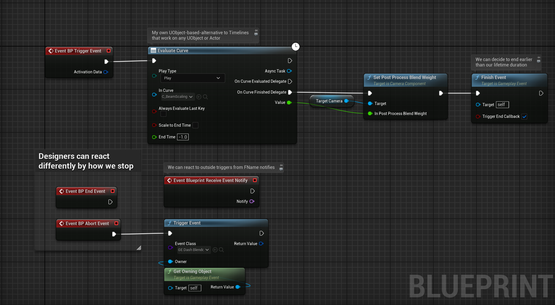This screenshot has width=555, height=305.
Task: Click the exec output pin of Event BP Trigger Event
Action: tap(106, 62)
